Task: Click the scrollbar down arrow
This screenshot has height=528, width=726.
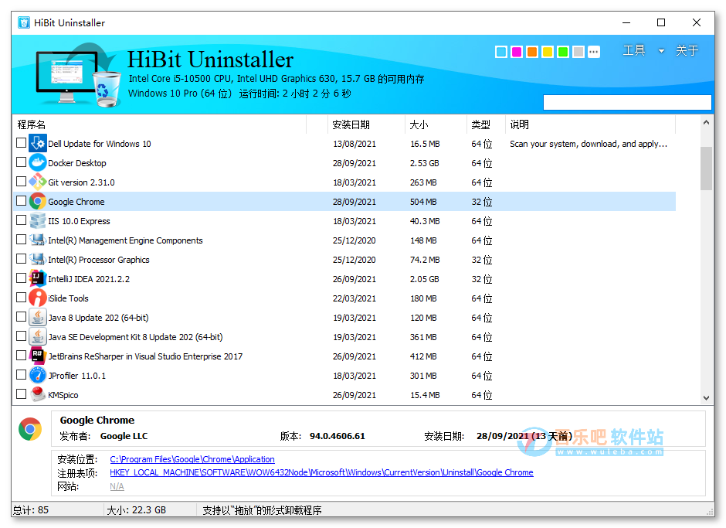Action: point(706,397)
